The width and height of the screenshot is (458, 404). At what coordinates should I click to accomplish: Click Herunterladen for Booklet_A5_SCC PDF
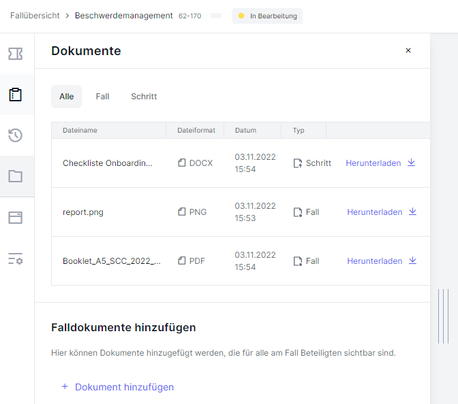(x=374, y=261)
